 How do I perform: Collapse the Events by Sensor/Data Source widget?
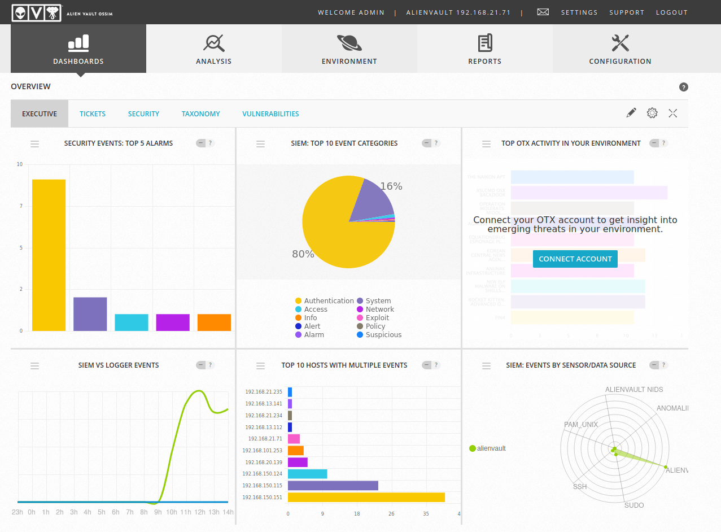[654, 365]
